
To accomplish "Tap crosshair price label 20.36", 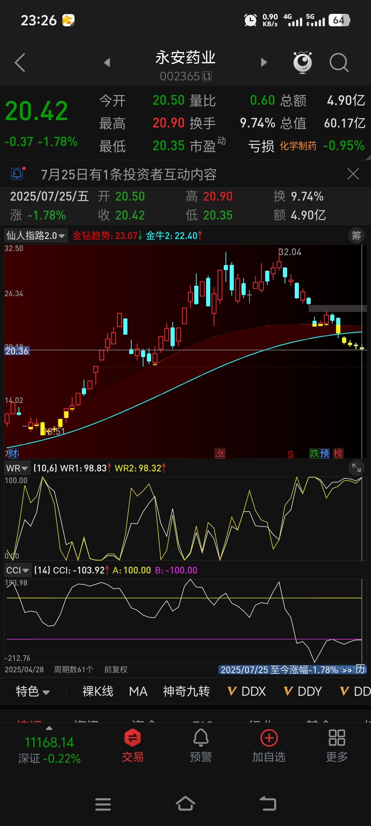I will [17, 351].
